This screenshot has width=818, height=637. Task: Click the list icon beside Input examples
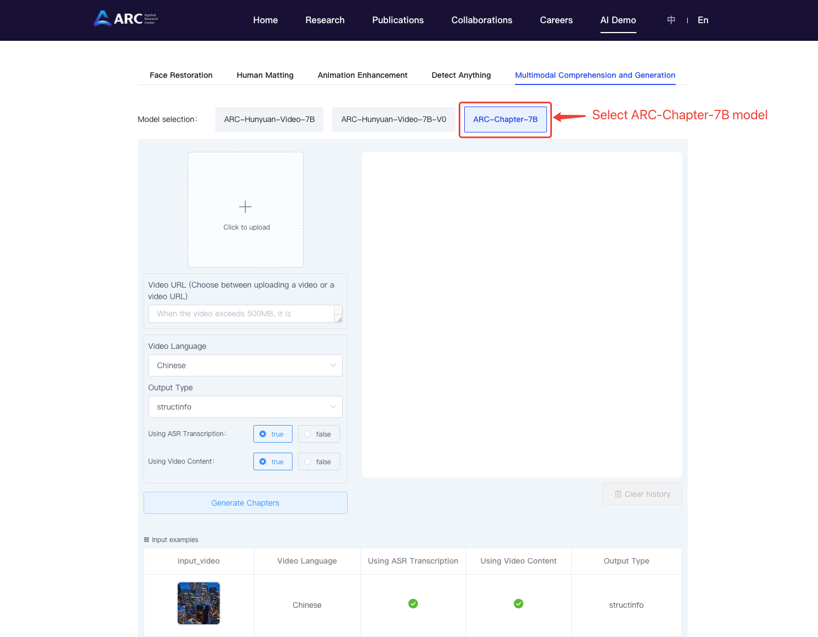click(146, 540)
